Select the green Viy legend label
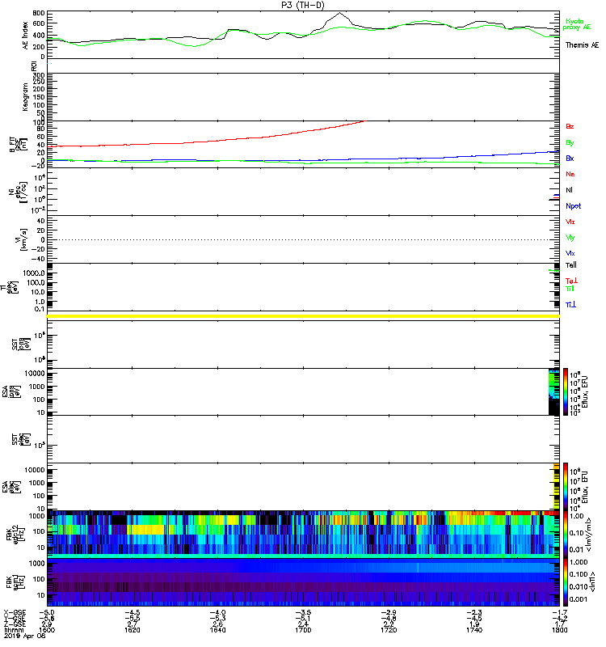606x647 pixels. click(570, 238)
